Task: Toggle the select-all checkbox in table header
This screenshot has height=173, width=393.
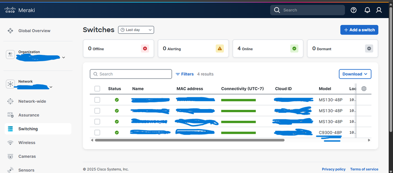Action: (97, 89)
